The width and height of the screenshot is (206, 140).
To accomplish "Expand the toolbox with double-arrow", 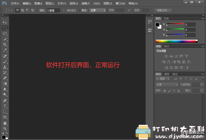I will tap(3, 15).
